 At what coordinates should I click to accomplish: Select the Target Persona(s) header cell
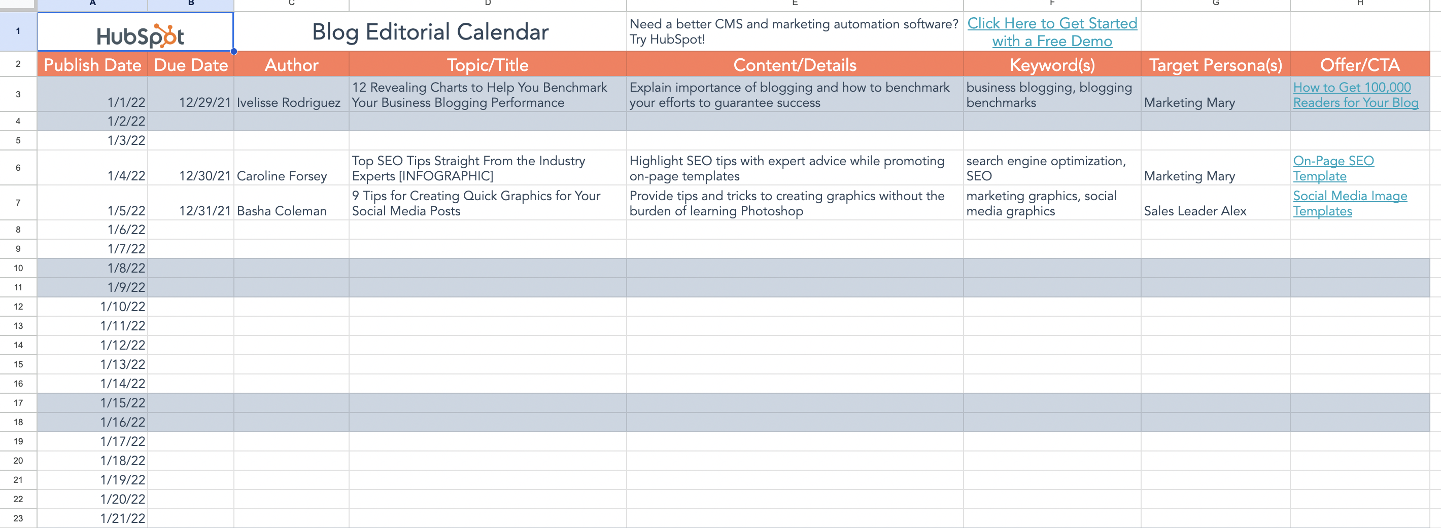click(x=1215, y=65)
